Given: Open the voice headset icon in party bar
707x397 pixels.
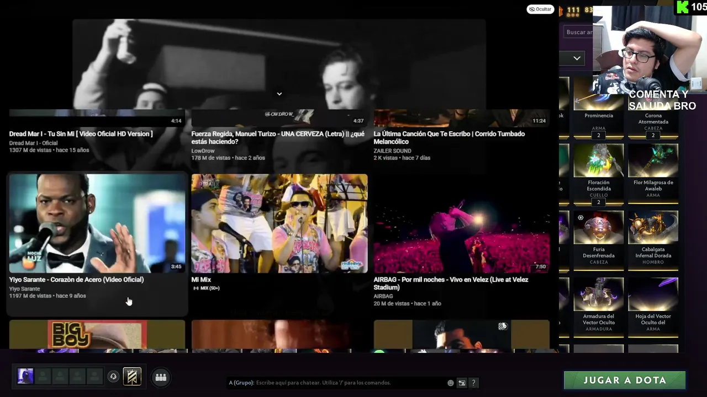Looking at the screenshot, I should 113,377.
